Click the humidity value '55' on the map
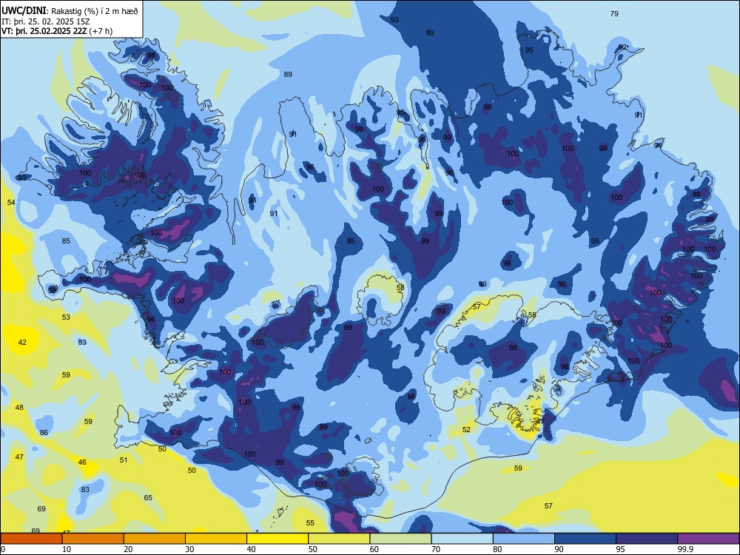Image resolution: width=740 pixels, height=555 pixels. coord(310,522)
